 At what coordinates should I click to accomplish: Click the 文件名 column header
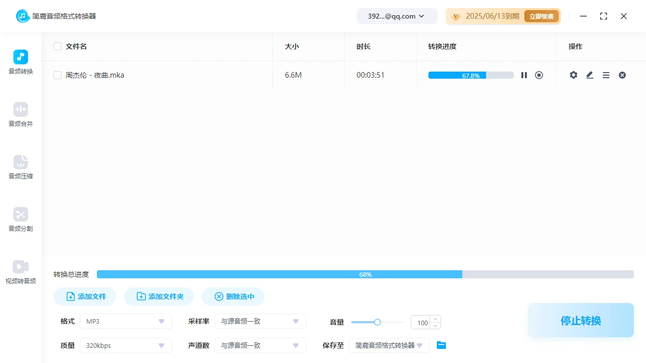click(x=76, y=46)
